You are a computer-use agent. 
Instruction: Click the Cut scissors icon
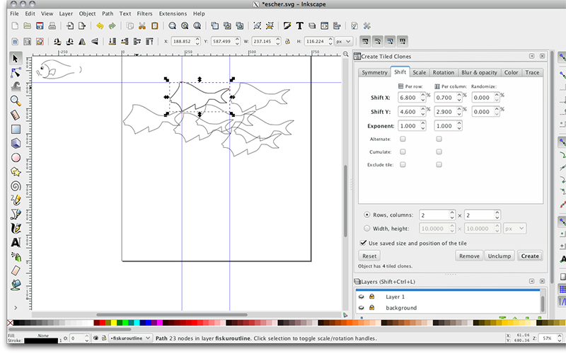142,26
